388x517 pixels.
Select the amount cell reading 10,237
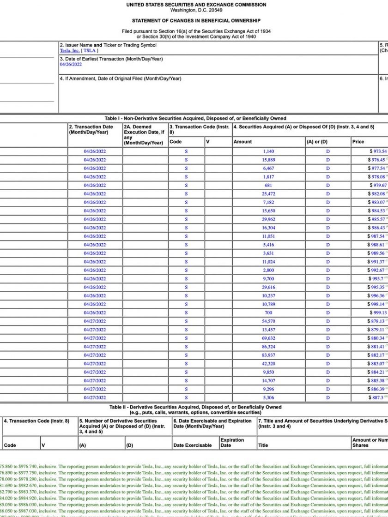268,296
